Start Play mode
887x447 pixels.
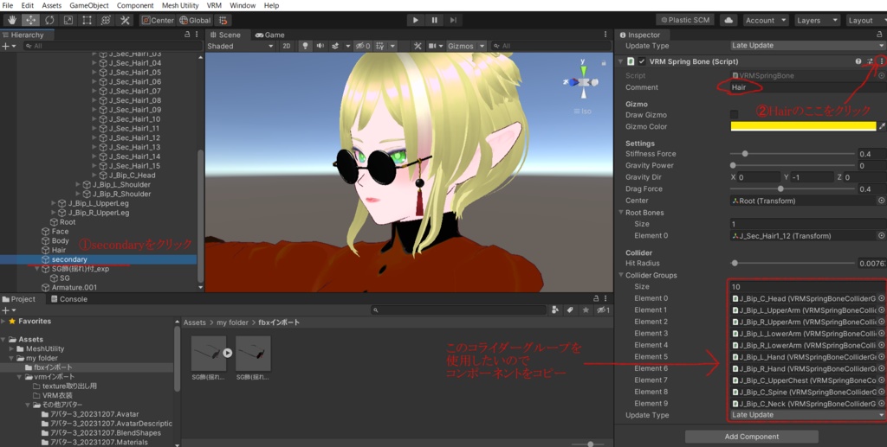[415, 20]
